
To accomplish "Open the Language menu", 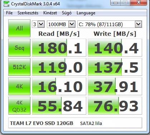I will point(86,13).
